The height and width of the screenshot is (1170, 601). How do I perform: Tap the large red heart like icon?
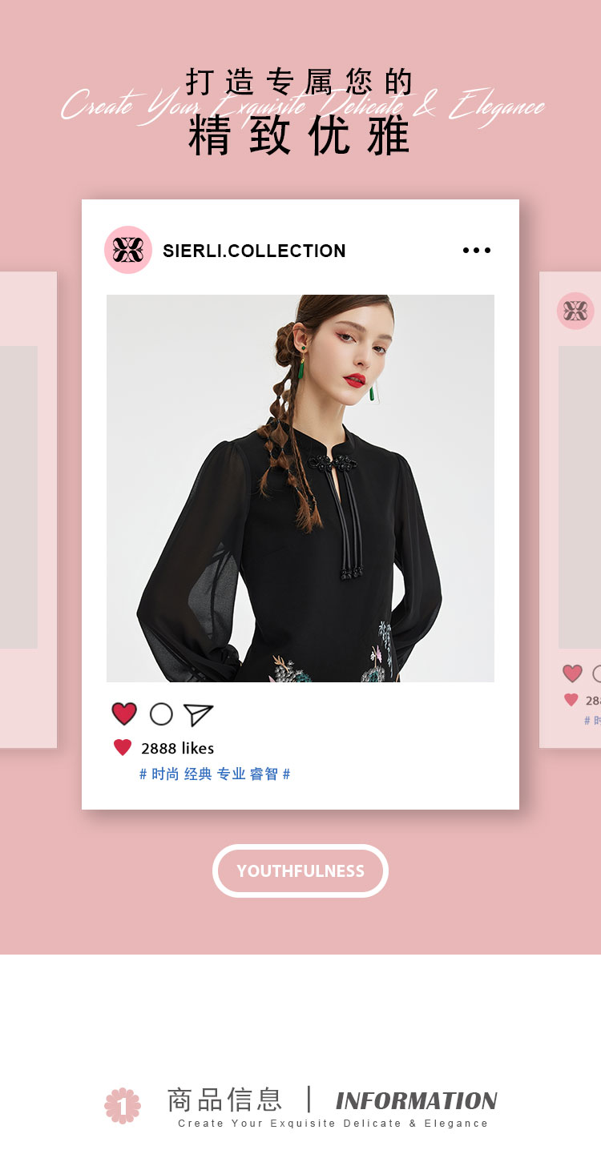[x=124, y=714]
